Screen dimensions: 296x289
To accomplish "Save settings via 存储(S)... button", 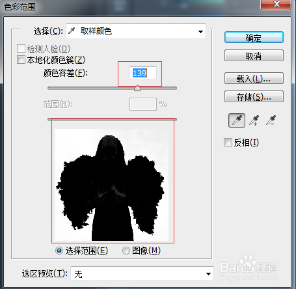I will pos(254,96).
